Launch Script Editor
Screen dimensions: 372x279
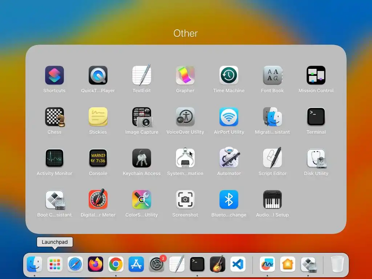(272, 158)
